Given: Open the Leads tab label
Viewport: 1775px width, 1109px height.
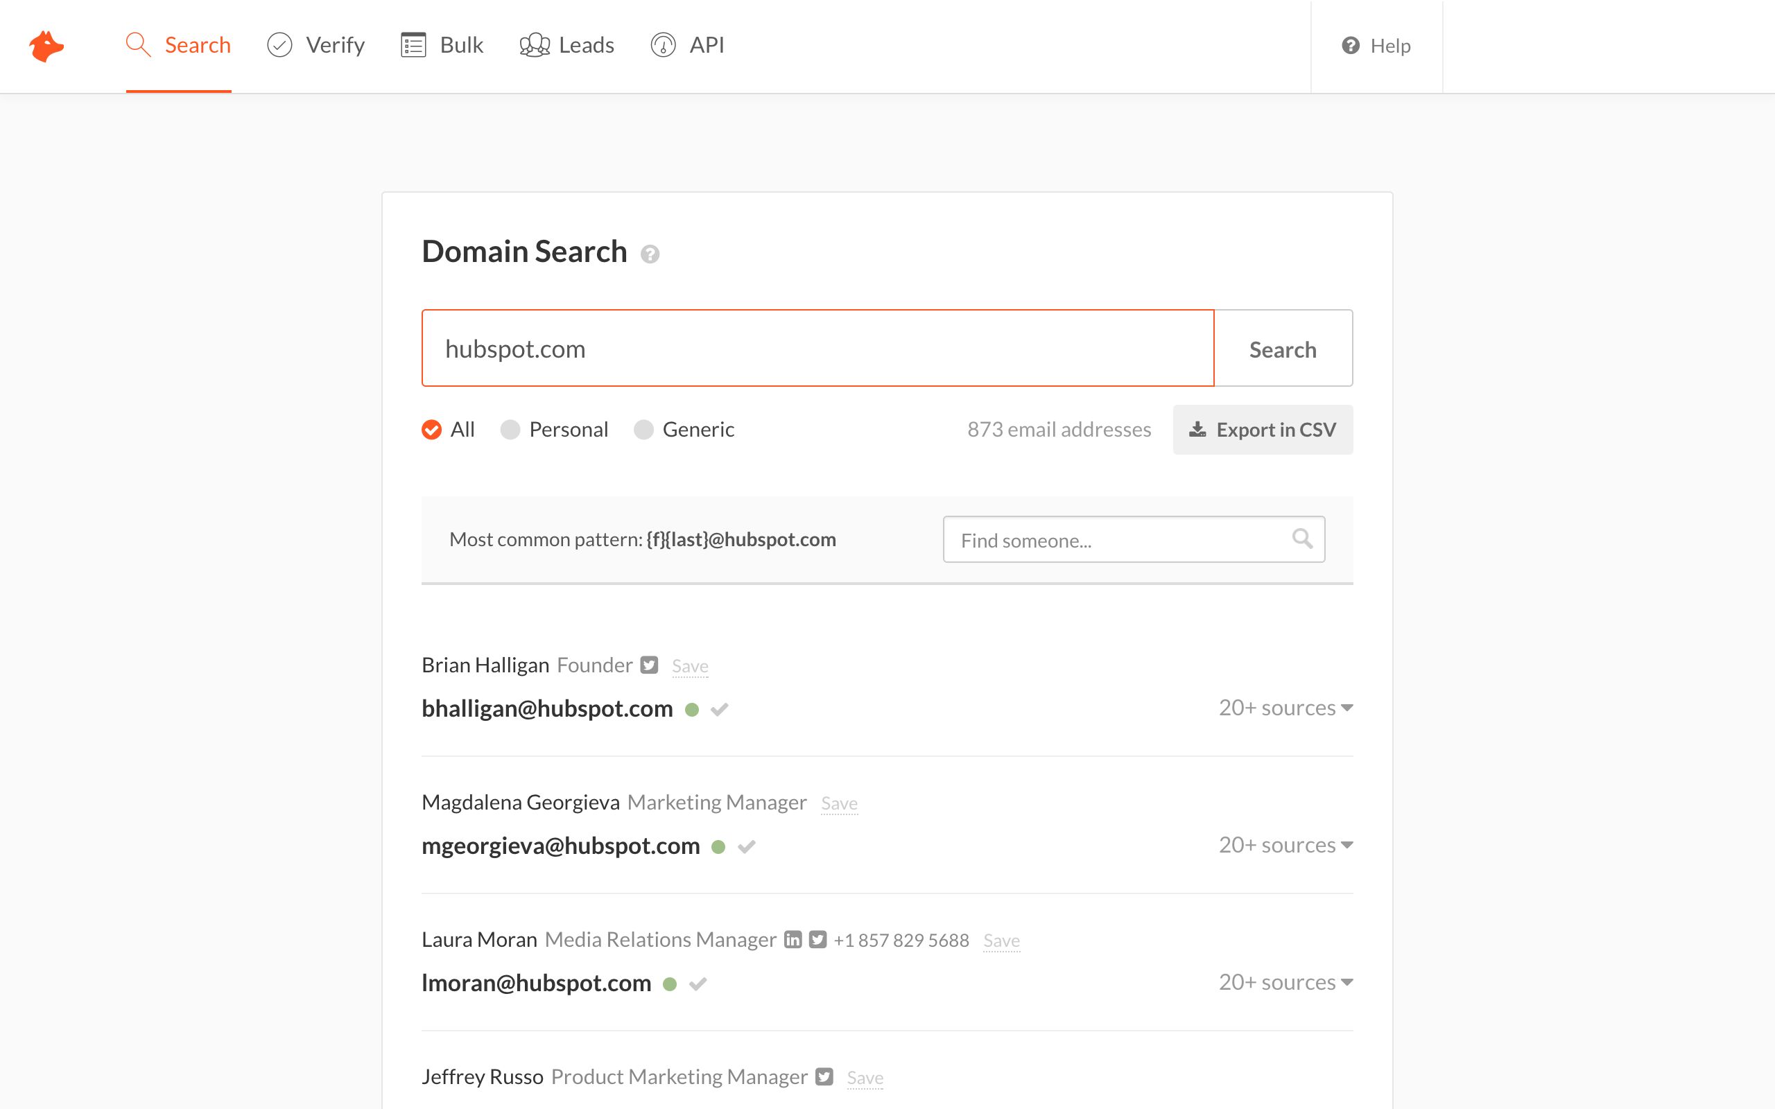Looking at the screenshot, I should [586, 46].
